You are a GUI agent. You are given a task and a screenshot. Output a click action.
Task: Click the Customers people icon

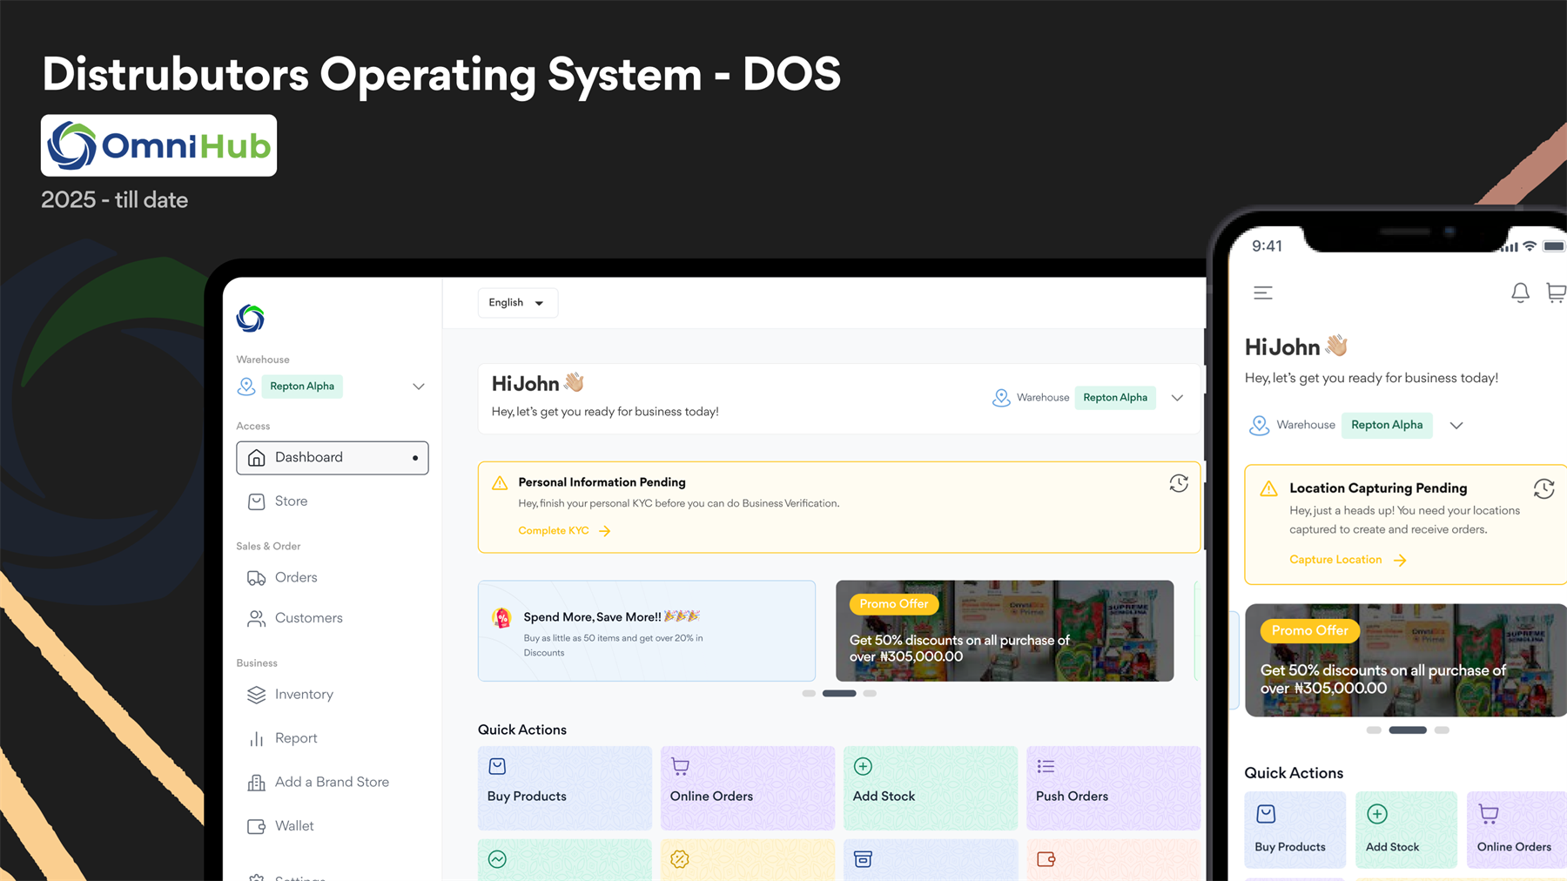point(256,618)
